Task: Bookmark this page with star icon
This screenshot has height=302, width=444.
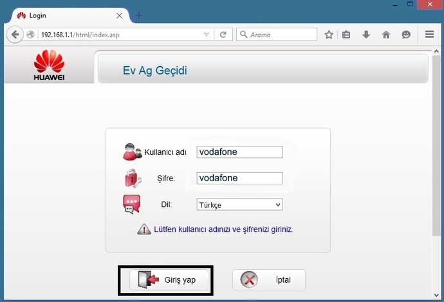Action: 329,35
